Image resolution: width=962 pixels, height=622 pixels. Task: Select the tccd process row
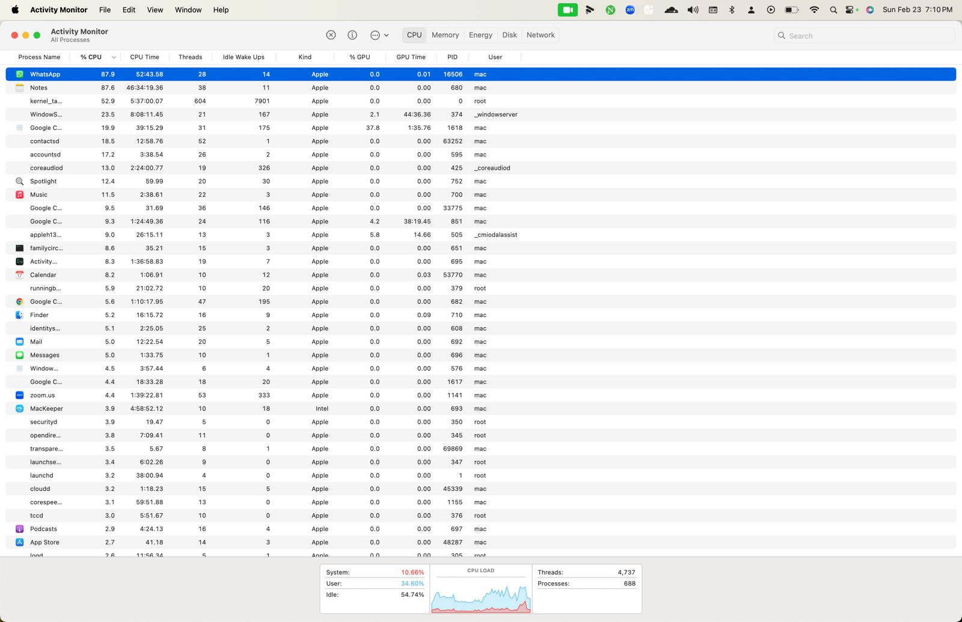481,516
